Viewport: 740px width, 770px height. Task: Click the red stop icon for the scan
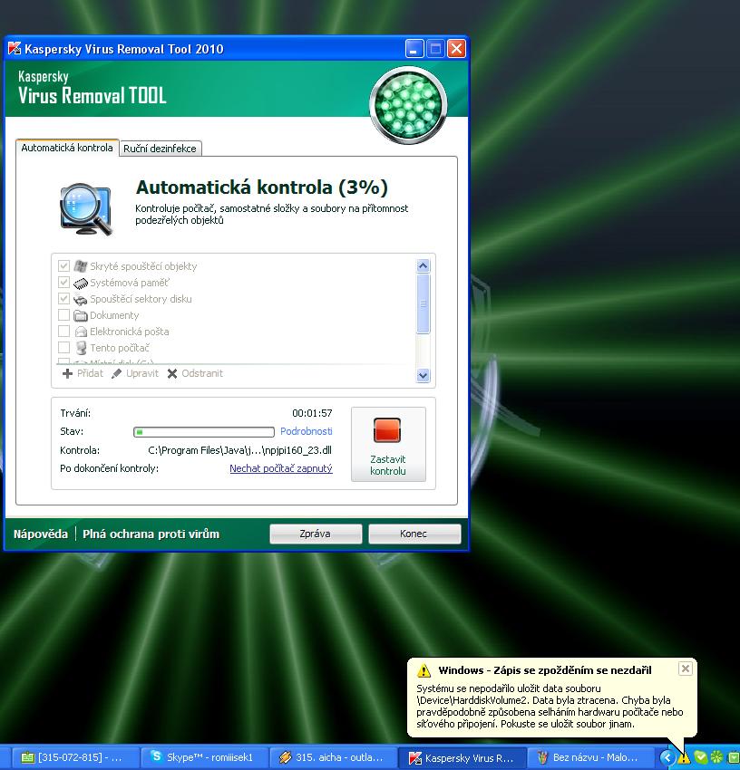pos(387,430)
